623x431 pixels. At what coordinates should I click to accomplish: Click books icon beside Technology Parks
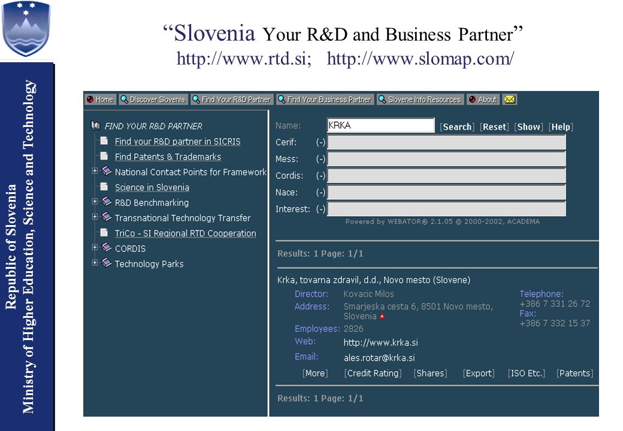106,263
